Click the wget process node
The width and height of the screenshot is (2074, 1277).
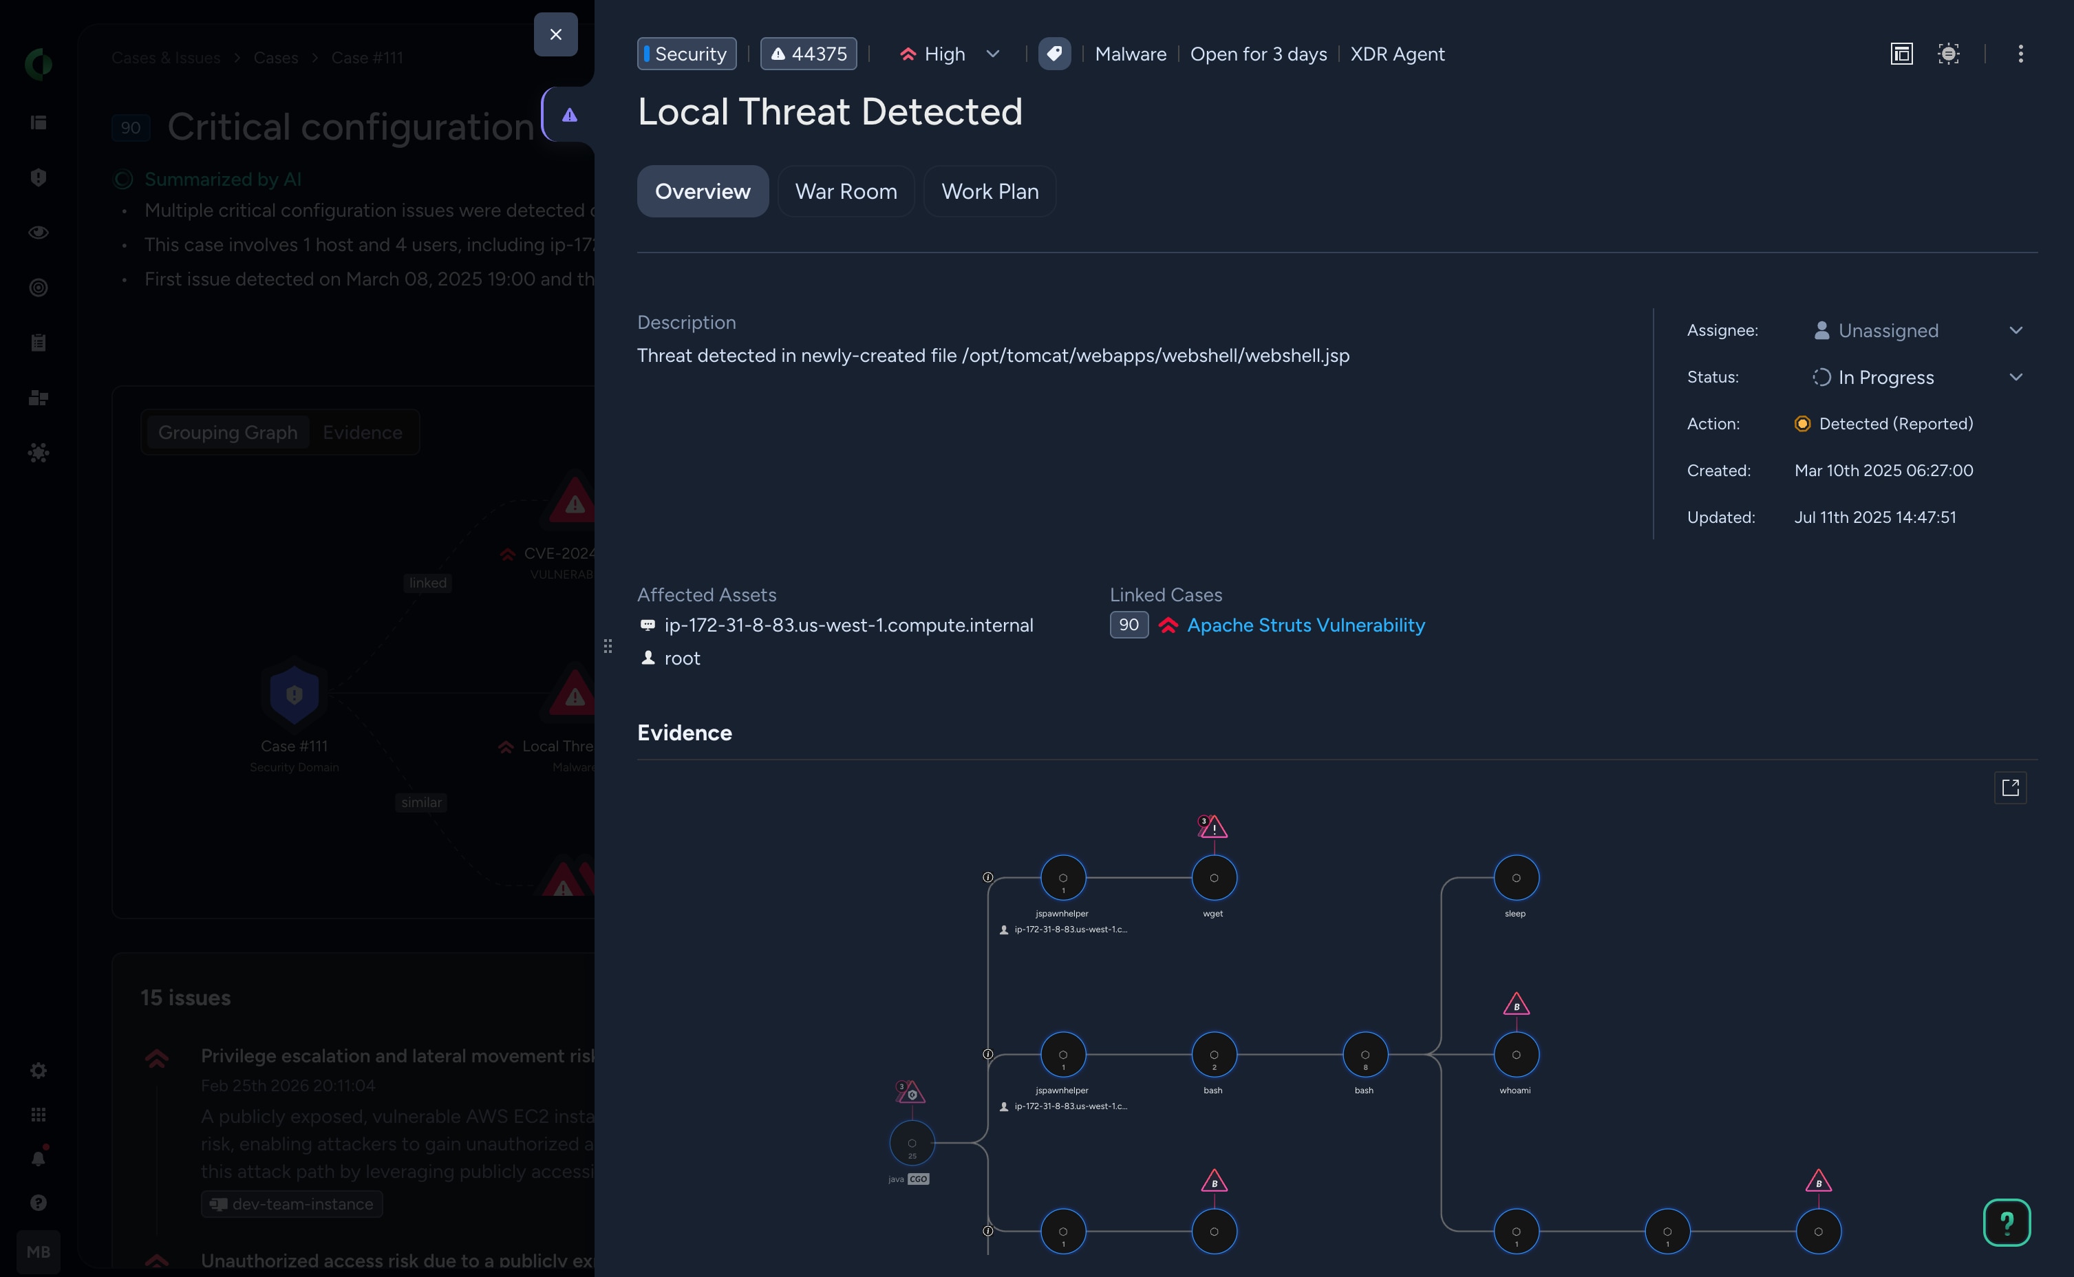click(1213, 877)
